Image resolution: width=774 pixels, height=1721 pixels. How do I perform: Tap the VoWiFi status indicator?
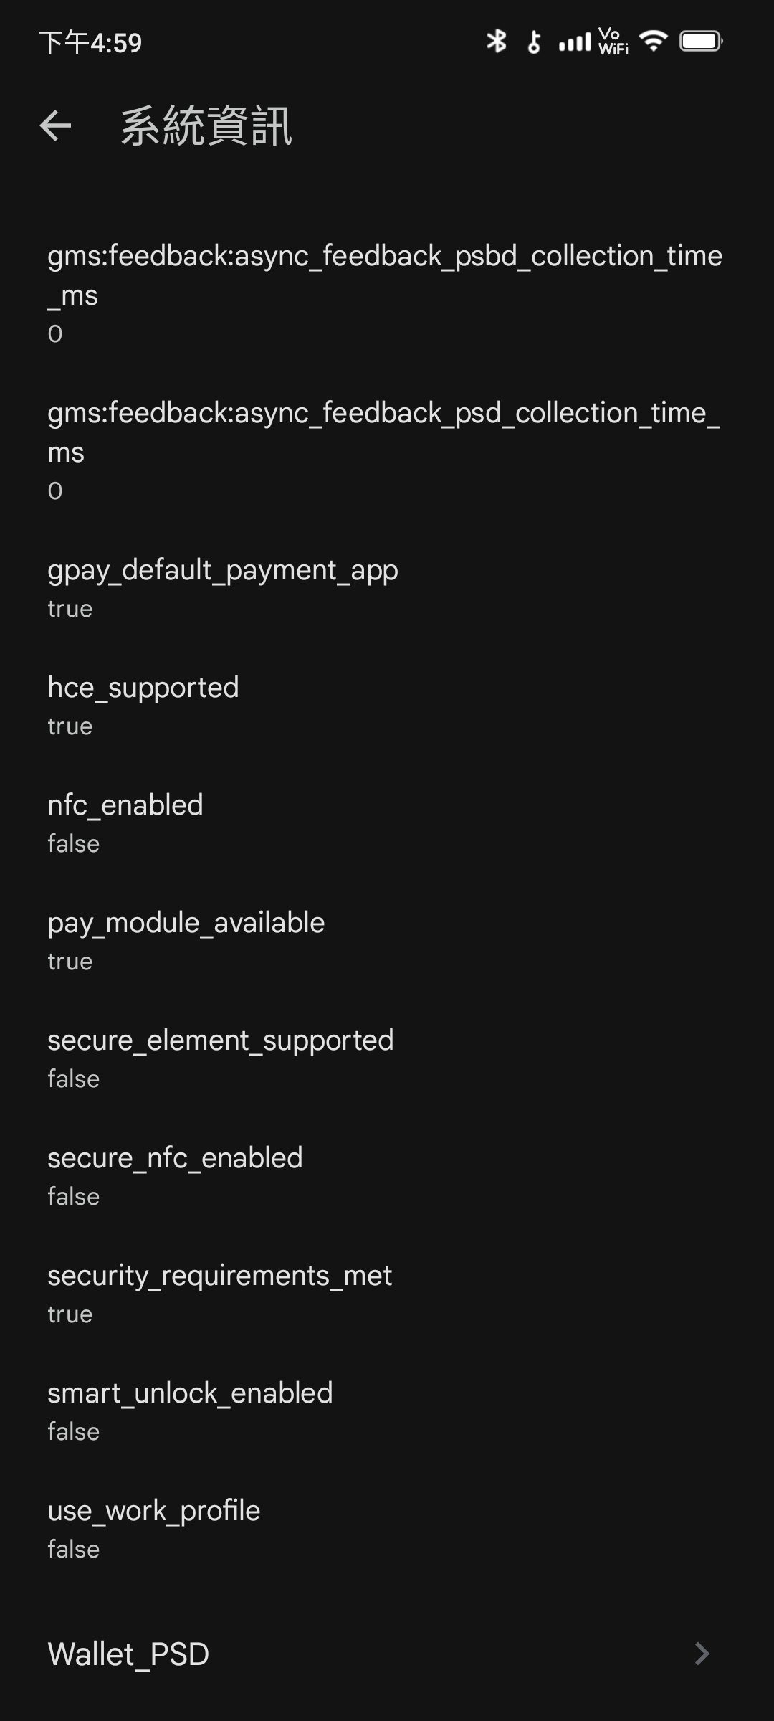pyautogui.click(x=613, y=42)
